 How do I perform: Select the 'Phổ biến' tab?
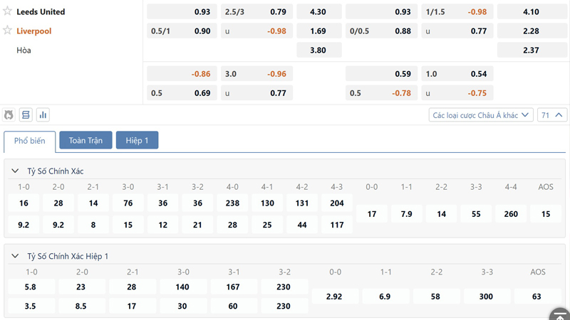(30, 141)
